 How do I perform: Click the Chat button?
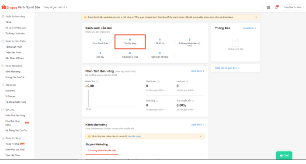284,155
